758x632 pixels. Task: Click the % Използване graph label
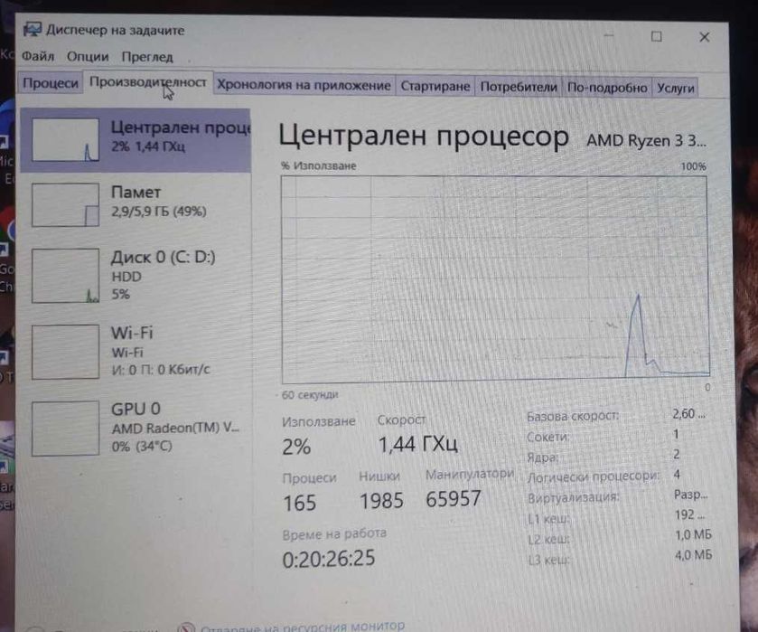tap(319, 166)
